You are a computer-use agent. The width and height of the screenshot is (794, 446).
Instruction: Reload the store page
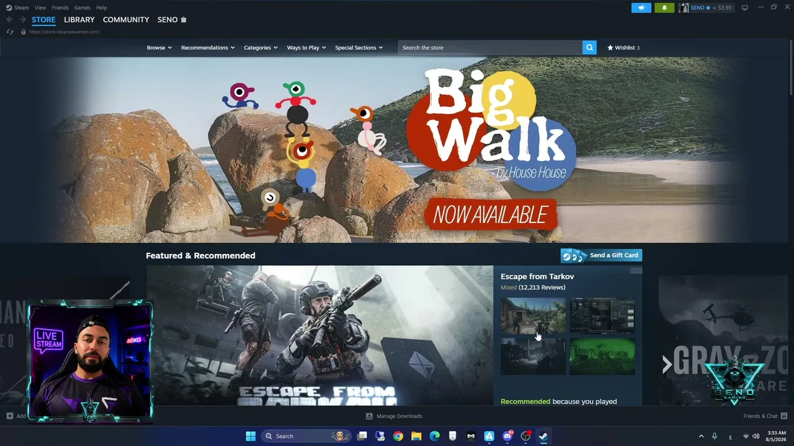[10, 32]
